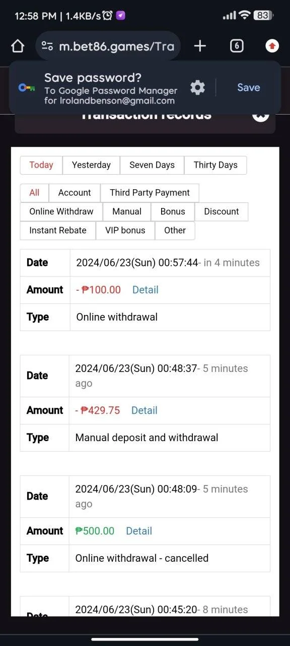Filter records by Instant Rebate
This screenshot has height=646, width=290.
58,230
